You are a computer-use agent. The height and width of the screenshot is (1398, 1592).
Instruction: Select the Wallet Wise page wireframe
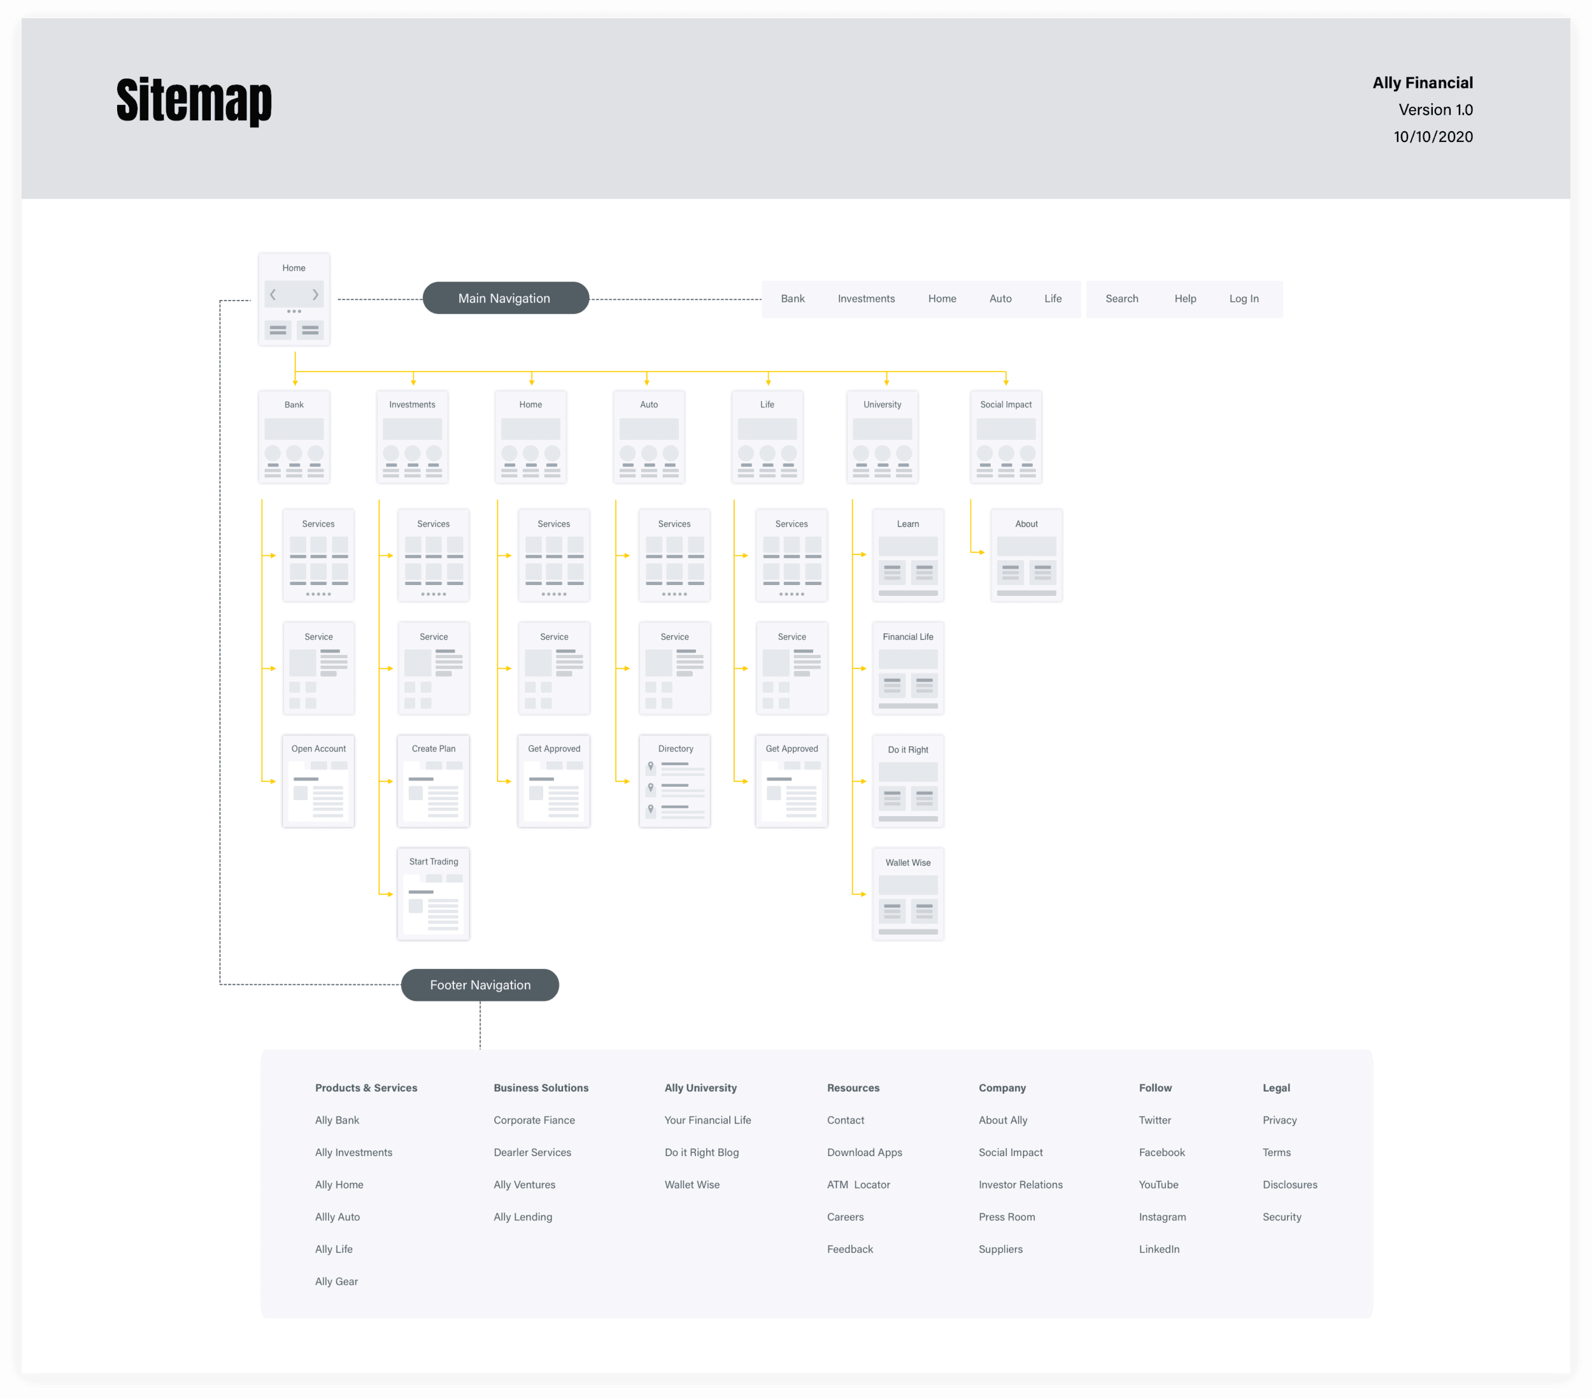coord(908,894)
